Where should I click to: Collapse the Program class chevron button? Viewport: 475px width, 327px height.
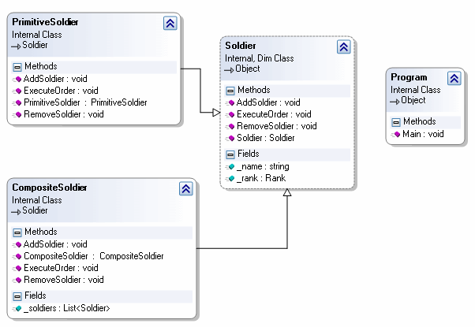[453, 78]
